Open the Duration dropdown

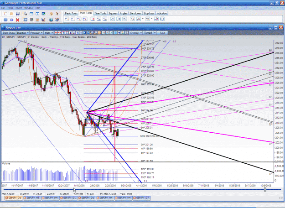click(23, 33)
